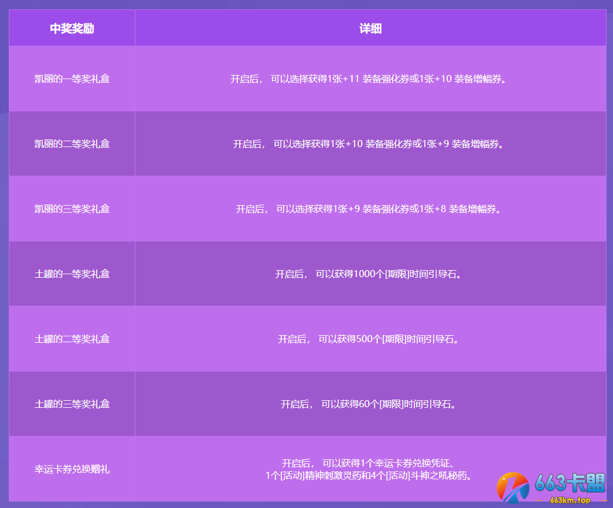Viewport: 613px width, 508px height.
Task: Click the 精神刺激灵药和斗神之吼秘药 line
Action: pyautogui.click(x=368, y=476)
